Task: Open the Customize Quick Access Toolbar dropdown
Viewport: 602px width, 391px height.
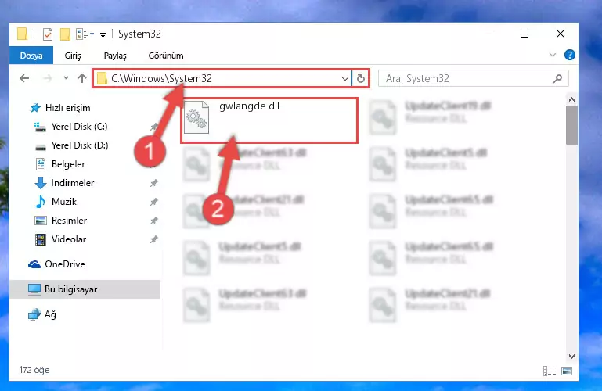Action: [103, 35]
